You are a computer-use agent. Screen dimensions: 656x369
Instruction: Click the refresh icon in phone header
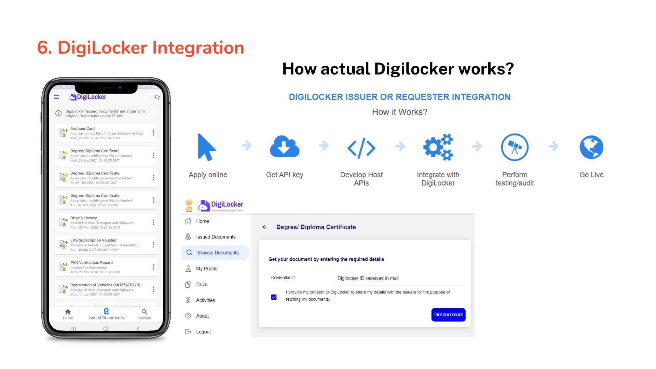click(x=157, y=97)
